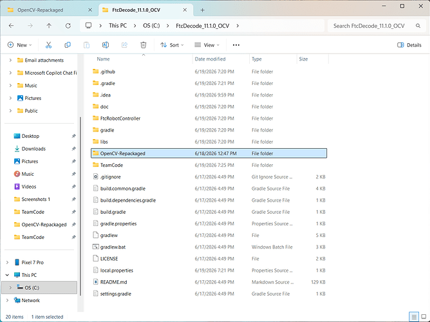
Task: Select Public folder in navigation tree
Action: tap(31, 111)
